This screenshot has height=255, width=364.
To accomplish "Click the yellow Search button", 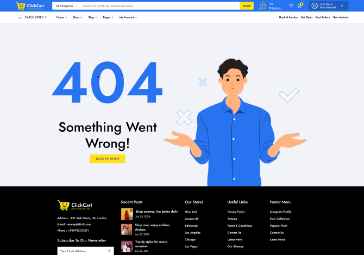I will point(247,6).
